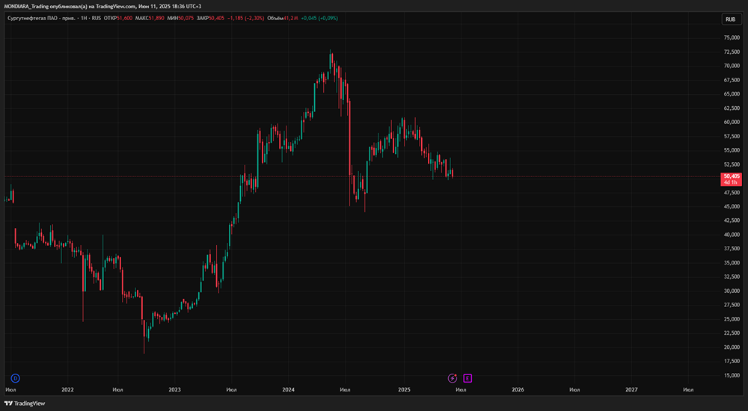Click the change value −1,185 (−2,30%)

(x=245, y=18)
